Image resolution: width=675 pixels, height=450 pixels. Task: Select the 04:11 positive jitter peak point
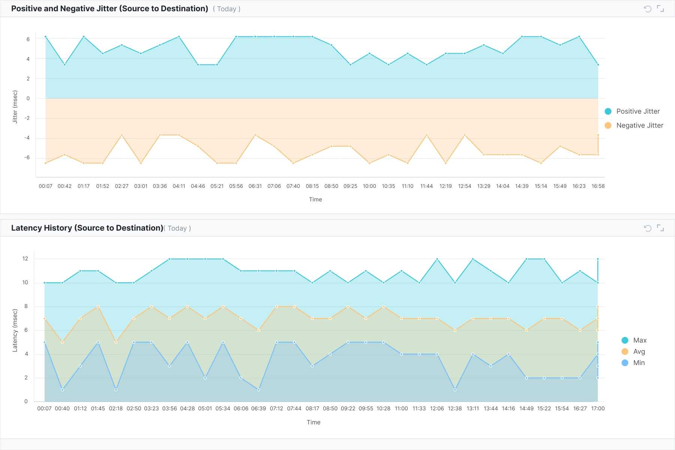point(179,37)
